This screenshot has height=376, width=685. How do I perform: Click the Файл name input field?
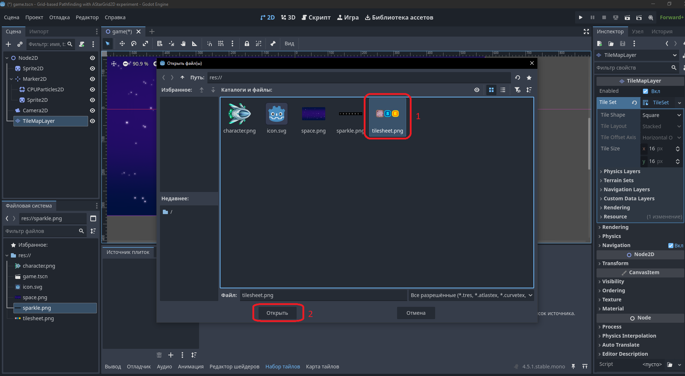tap(323, 295)
